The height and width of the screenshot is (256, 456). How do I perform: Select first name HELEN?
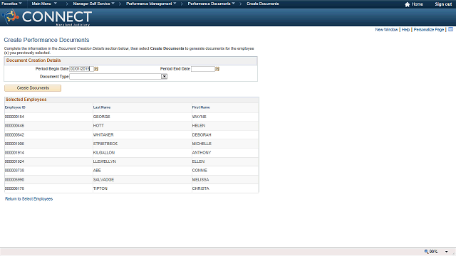click(x=199, y=126)
